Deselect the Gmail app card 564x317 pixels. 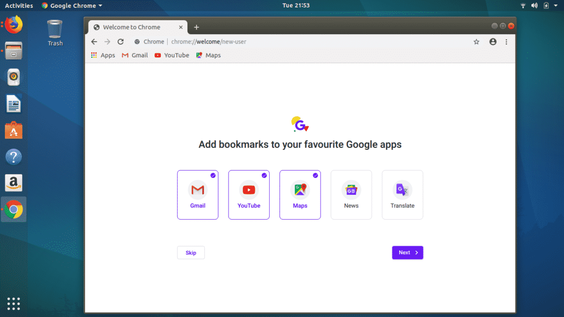[197, 195]
